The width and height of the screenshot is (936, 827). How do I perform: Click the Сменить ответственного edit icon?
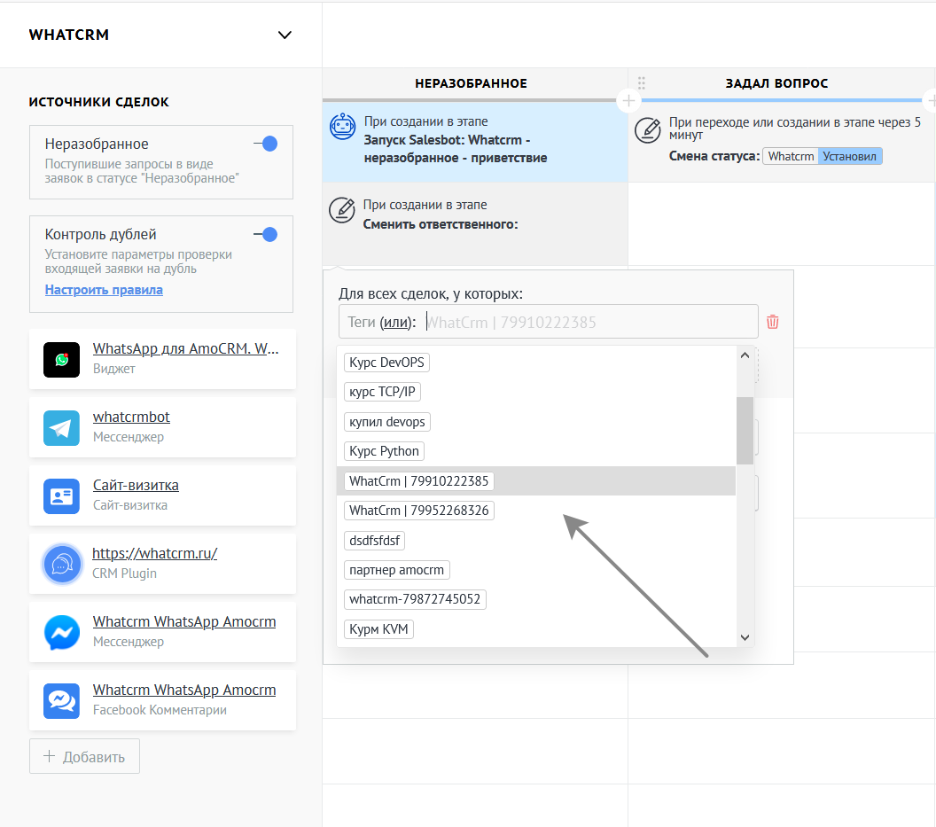pyautogui.click(x=342, y=210)
